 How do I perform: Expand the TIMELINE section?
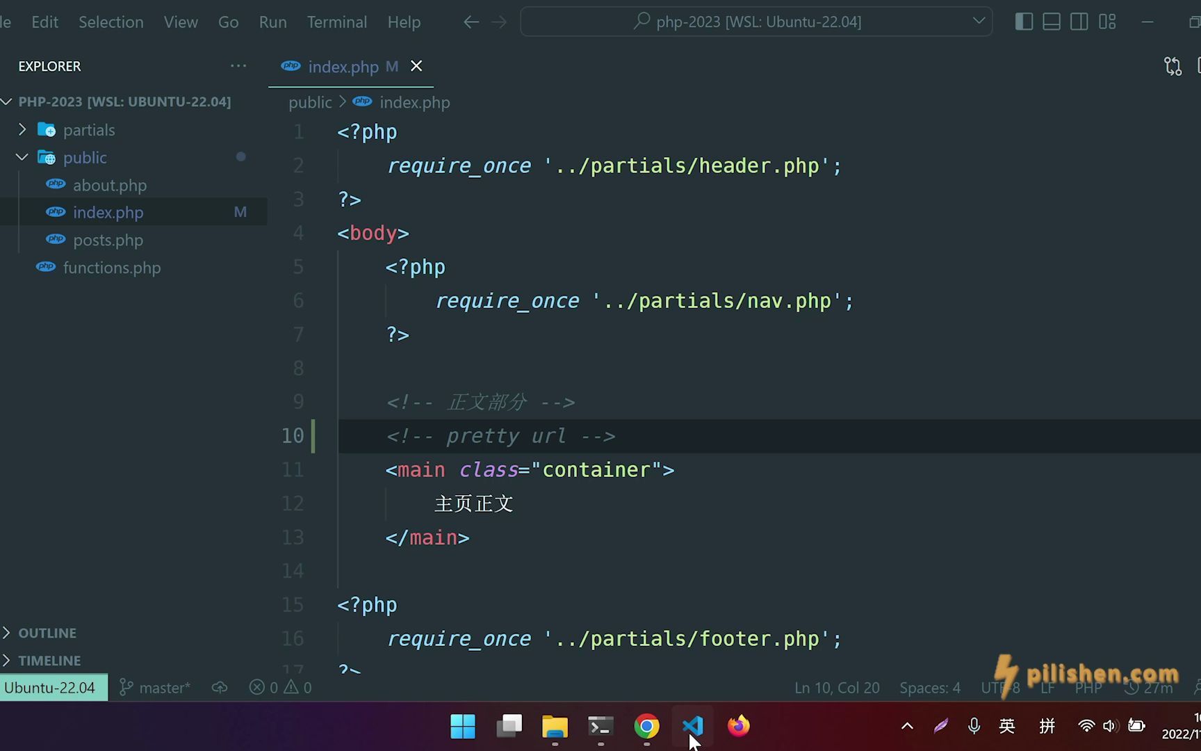(49, 660)
